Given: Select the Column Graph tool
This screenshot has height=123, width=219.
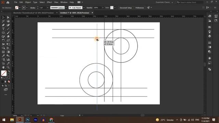Looking at the screenshot, I should tap(8, 60).
